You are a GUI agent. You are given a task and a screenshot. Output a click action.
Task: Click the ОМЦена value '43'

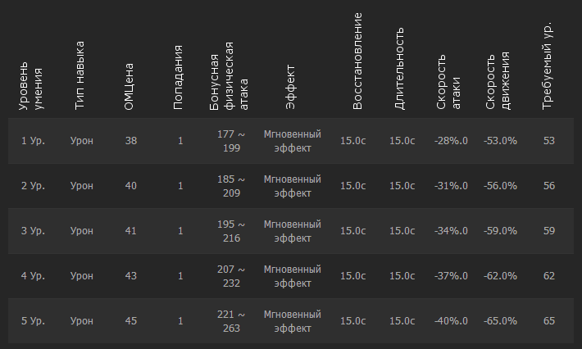tap(131, 276)
